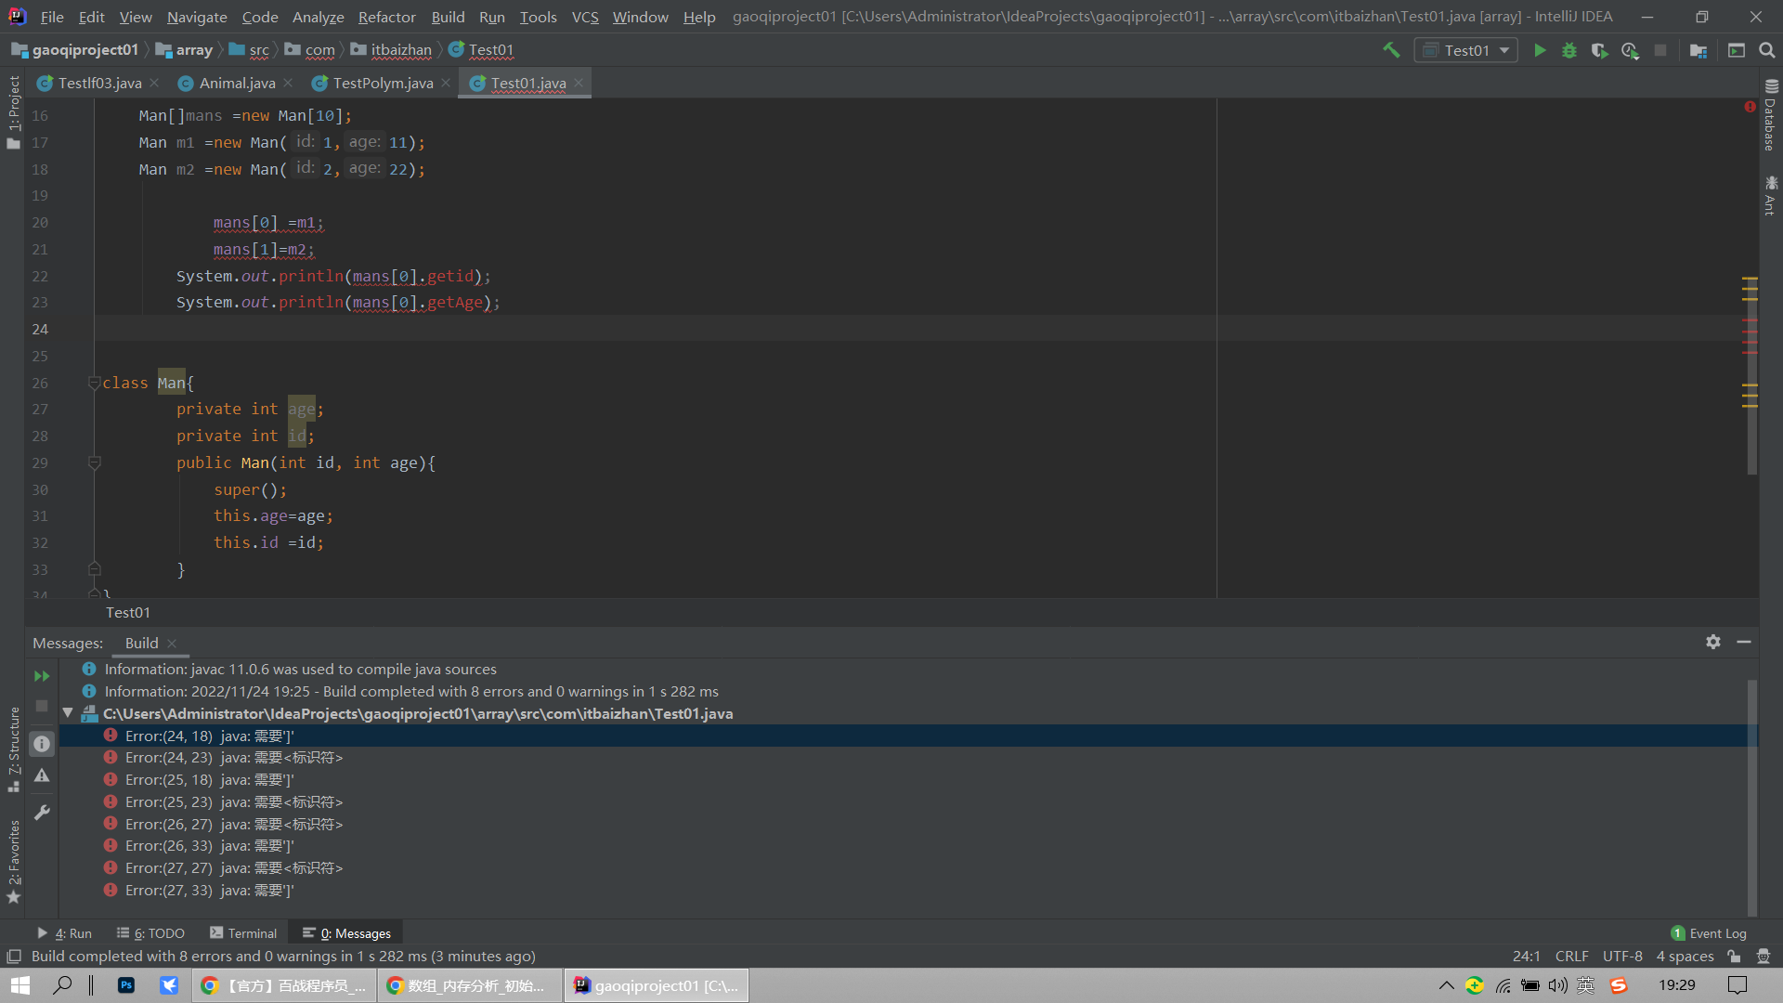Image resolution: width=1783 pixels, height=1003 pixels.
Task: Open the Ant tool window
Action: [x=1771, y=196]
